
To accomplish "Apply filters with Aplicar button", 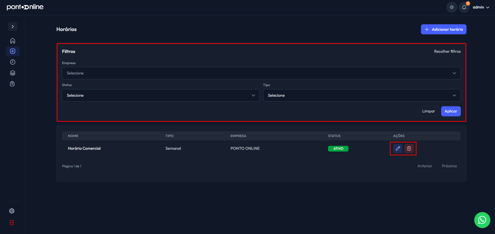I will pyautogui.click(x=451, y=111).
